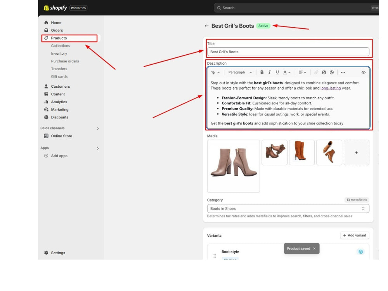Focus the Search bar
The width and height of the screenshot is (388, 291).
click(x=296, y=8)
